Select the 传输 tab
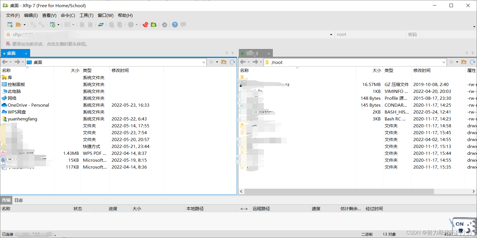Image resolution: width=477 pixels, height=238 pixels. tap(6, 200)
